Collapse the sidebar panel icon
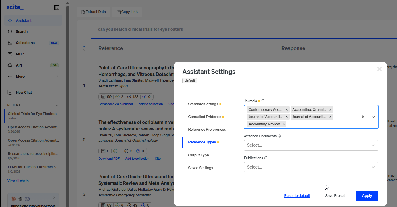The width and height of the screenshot is (397, 207). pyautogui.click(x=57, y=8)
